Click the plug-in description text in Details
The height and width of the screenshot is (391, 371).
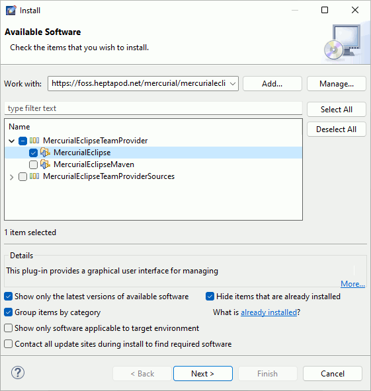pos(112,271)
